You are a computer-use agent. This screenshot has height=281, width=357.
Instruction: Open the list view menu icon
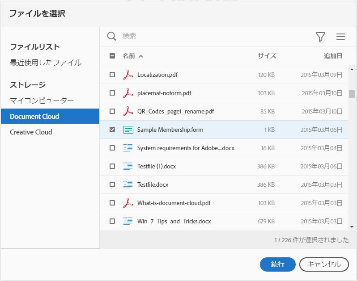coord(340,37)
